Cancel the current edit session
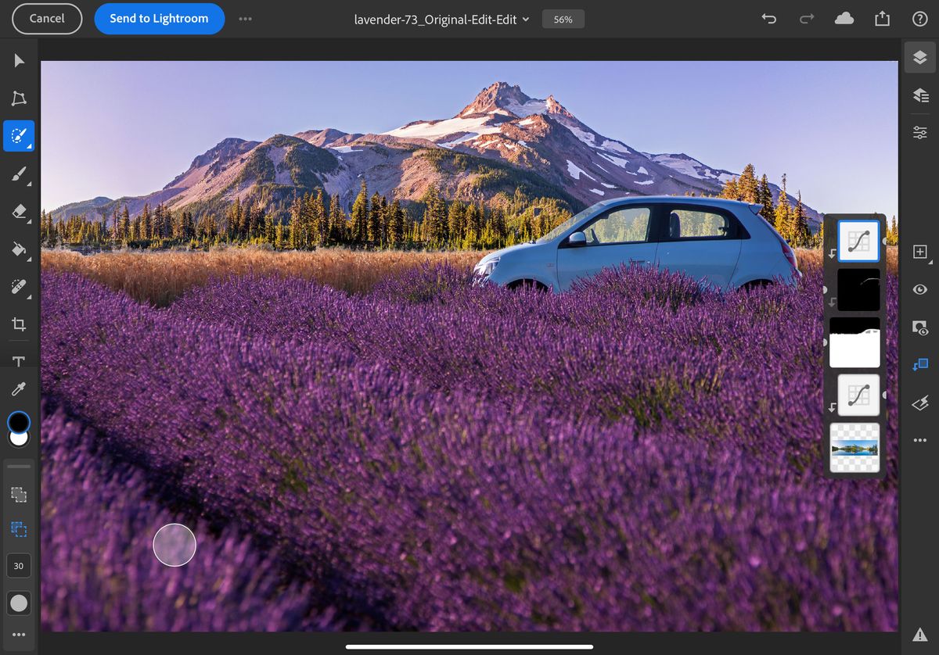 coord(46,19)
